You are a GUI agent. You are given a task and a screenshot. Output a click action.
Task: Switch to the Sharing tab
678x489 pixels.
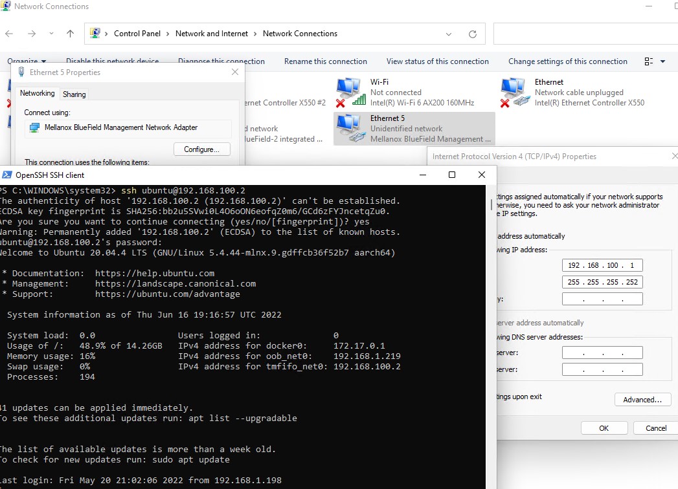pyautogui.click(x=74, y=94)
